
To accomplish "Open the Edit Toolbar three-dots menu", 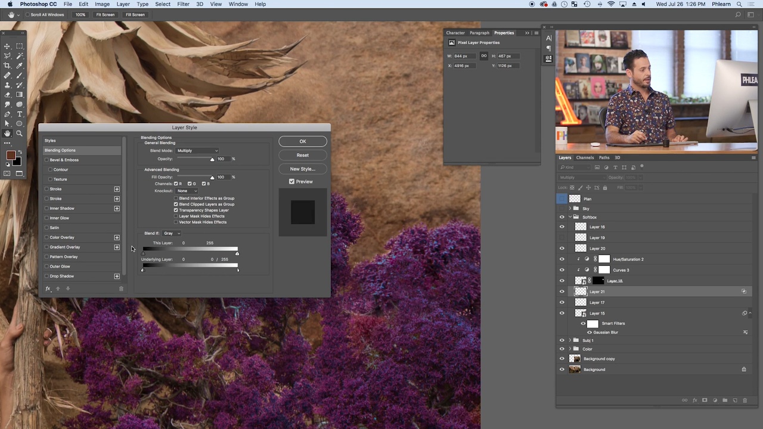I will click(7, 143).
